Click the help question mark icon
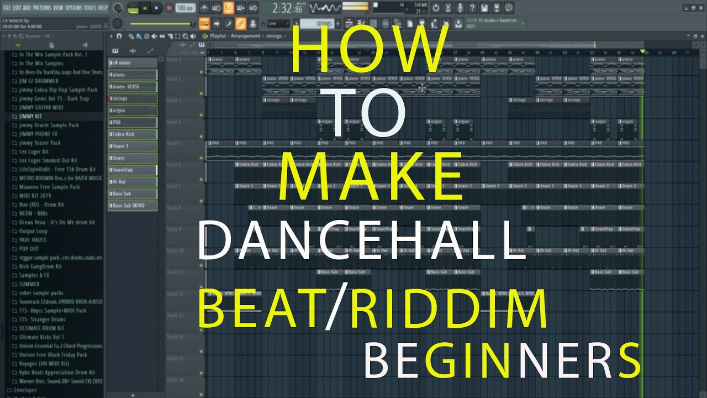The width and height of the screenshot is (707, 398). point(472,8)
